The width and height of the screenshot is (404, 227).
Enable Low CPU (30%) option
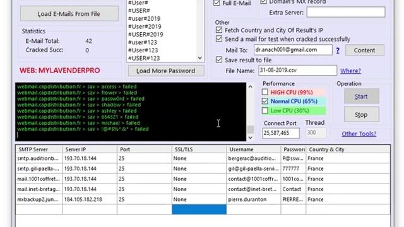[x=265, y=110]
